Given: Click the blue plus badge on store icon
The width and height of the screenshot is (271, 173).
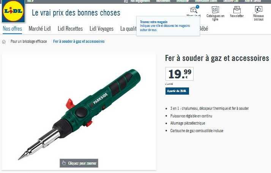Looking at the screenshot, I should pos(197,7).
